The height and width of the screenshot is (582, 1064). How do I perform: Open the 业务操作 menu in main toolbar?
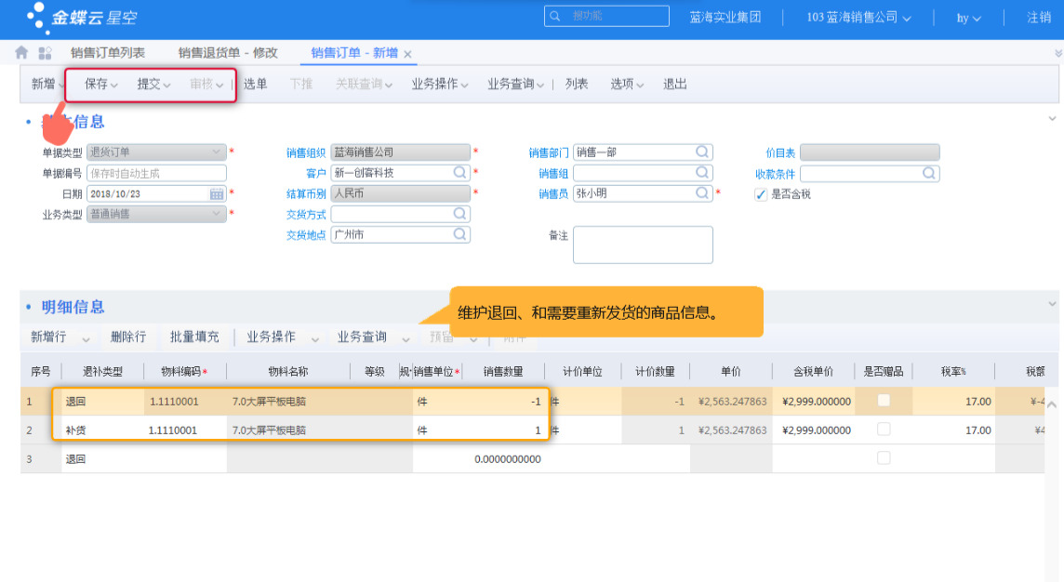tap(440, 84)
